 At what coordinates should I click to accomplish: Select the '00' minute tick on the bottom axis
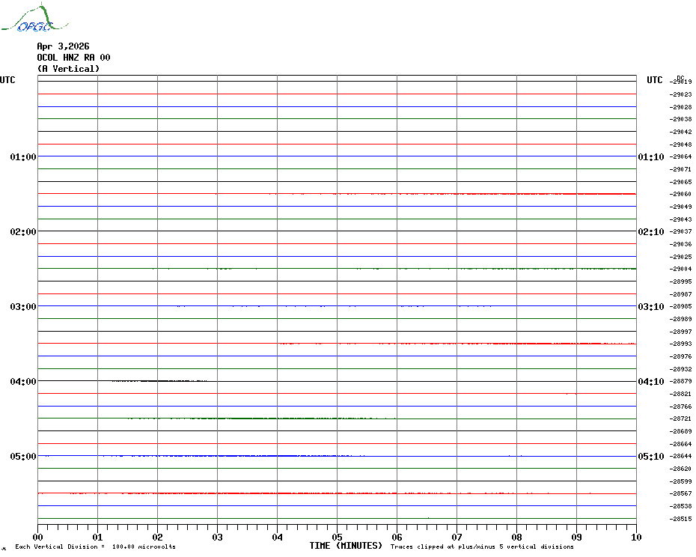(38, 537)
